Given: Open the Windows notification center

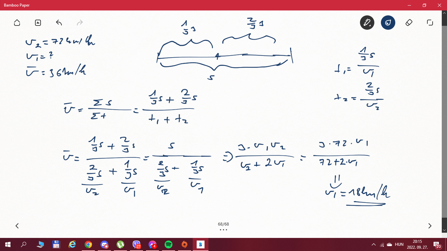Looking at the screenshot, I should point(437,244).
